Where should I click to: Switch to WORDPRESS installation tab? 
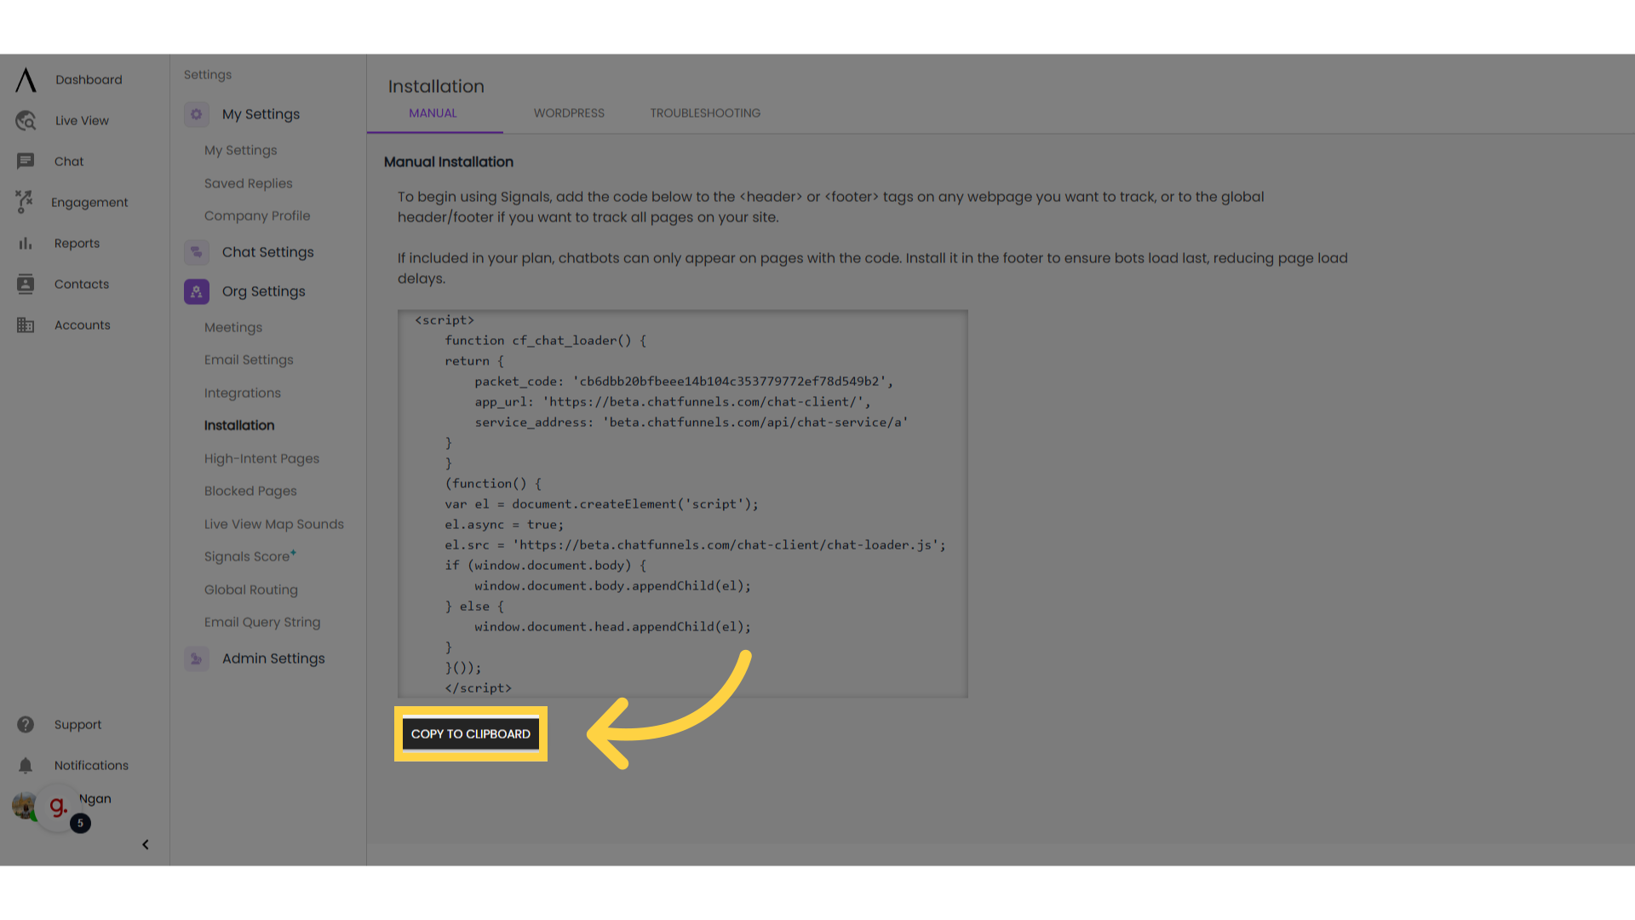(570, 112)
